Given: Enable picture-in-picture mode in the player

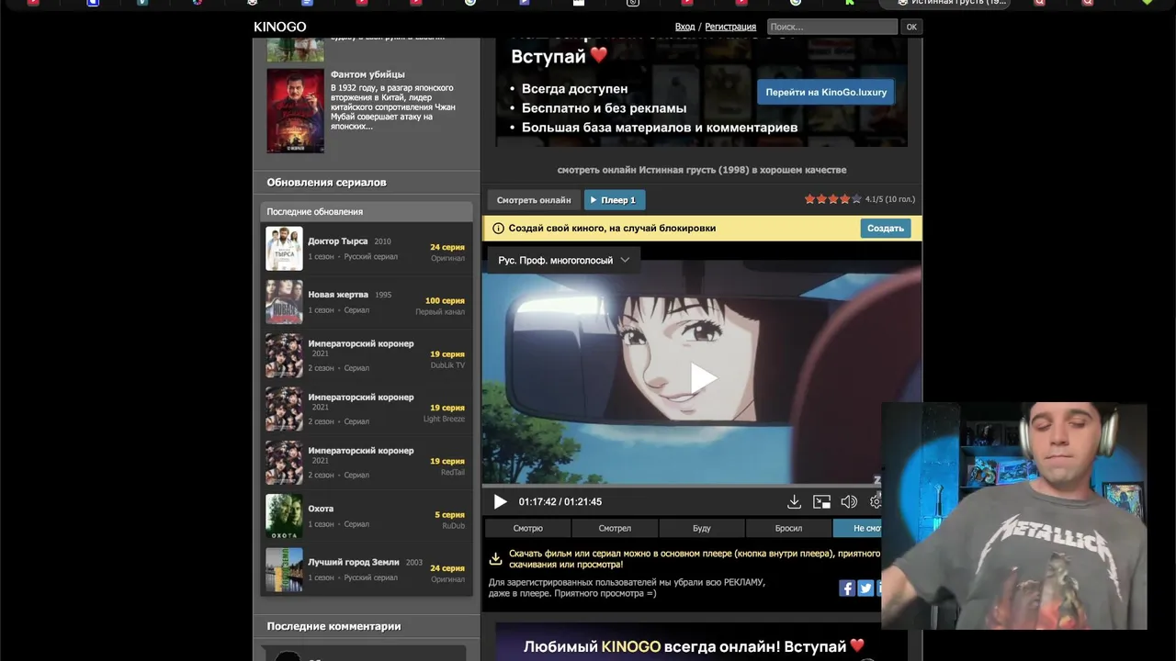Looking at the screenshot, I should (822, 502).
